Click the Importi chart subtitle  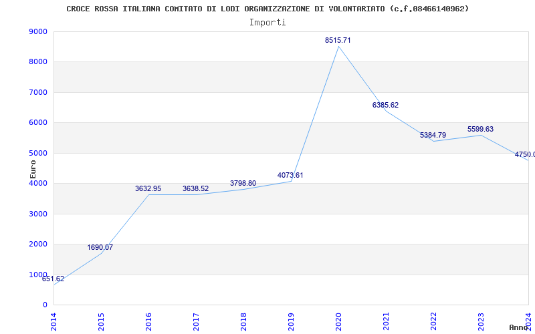[267, 23]
